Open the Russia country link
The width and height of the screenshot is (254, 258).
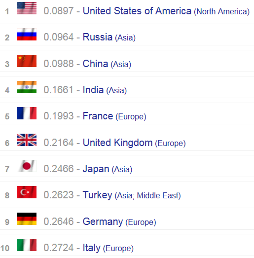[98, 37]
